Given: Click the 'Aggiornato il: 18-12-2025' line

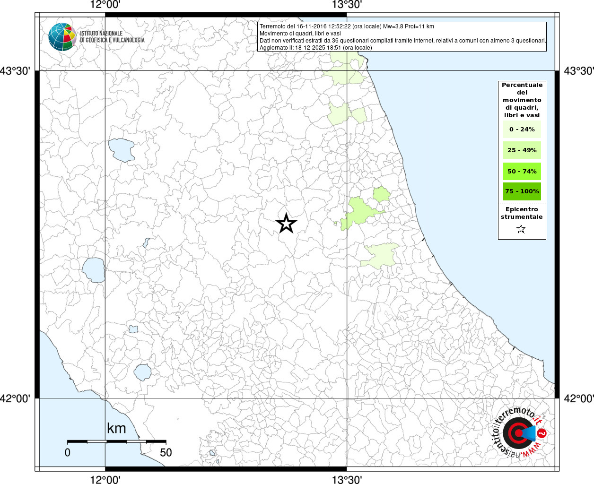Looking at the screenshot, I should click(316, 48).
